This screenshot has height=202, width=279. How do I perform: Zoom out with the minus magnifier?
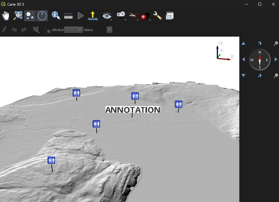276,76
